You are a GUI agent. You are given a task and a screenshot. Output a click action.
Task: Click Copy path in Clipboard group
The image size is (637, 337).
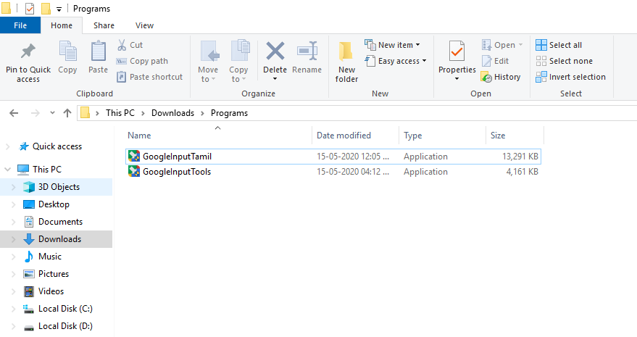(142, 61)
